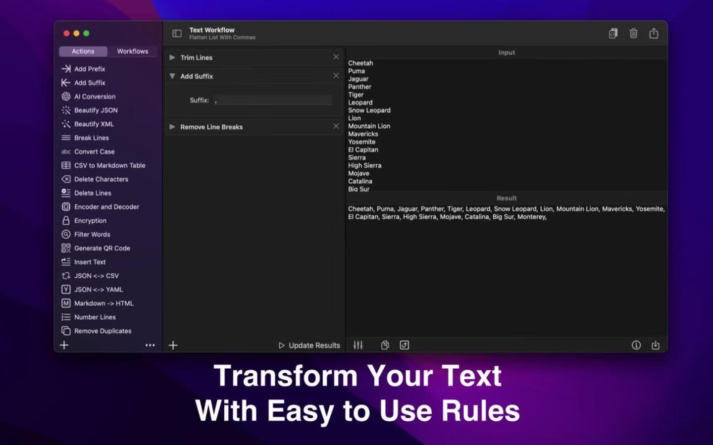Select the Generate QR Code action
Image resolution: width=713 pixels, height=445 pixels.
pyautogui.click(x=102, y=248)
